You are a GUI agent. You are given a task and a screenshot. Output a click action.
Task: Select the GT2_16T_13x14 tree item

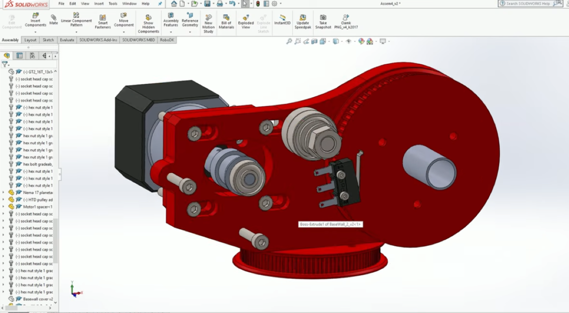pos(31,72)
